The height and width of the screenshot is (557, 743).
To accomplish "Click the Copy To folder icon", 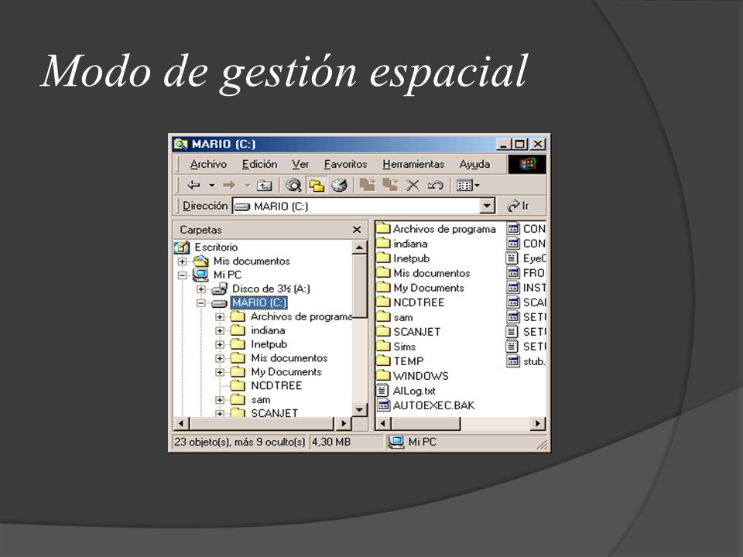I will 390,185.
